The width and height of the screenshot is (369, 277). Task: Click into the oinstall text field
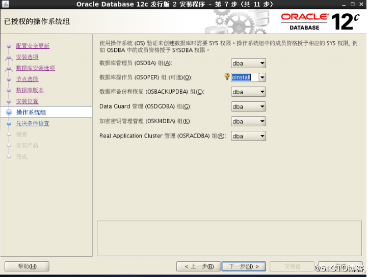tap(245, 77)
